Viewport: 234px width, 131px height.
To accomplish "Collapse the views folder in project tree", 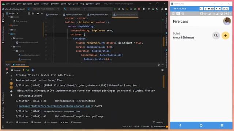I will point(11,47).
